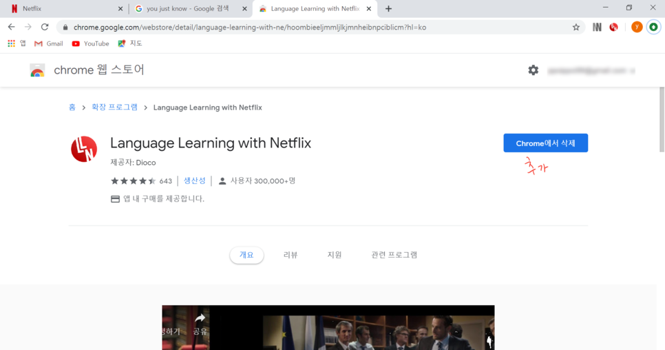Switch to the 'you just know' Google tab
This screenshot has width=665, height=350.
187,8
